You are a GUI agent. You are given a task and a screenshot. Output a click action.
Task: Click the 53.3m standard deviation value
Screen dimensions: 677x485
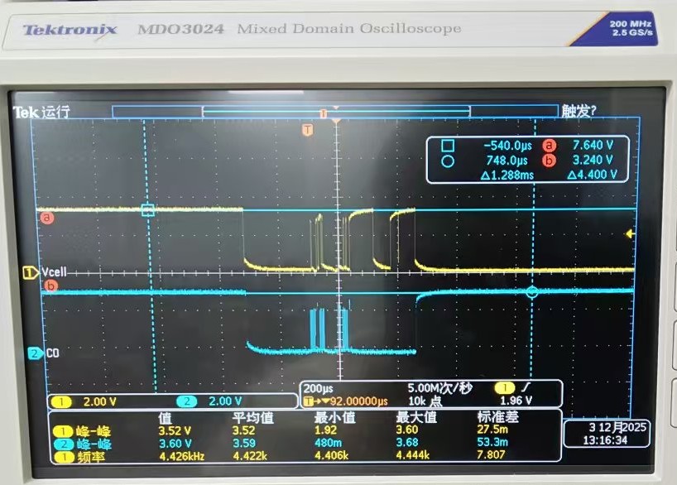coord(492,442)
